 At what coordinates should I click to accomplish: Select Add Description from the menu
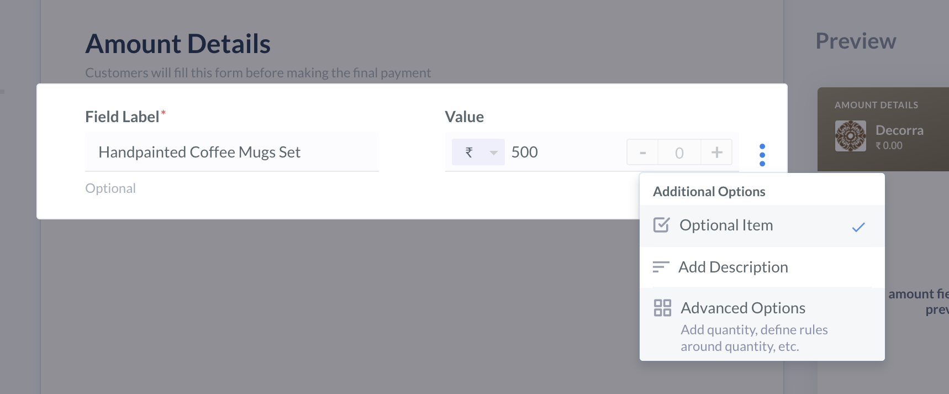[x=734, y=267]
